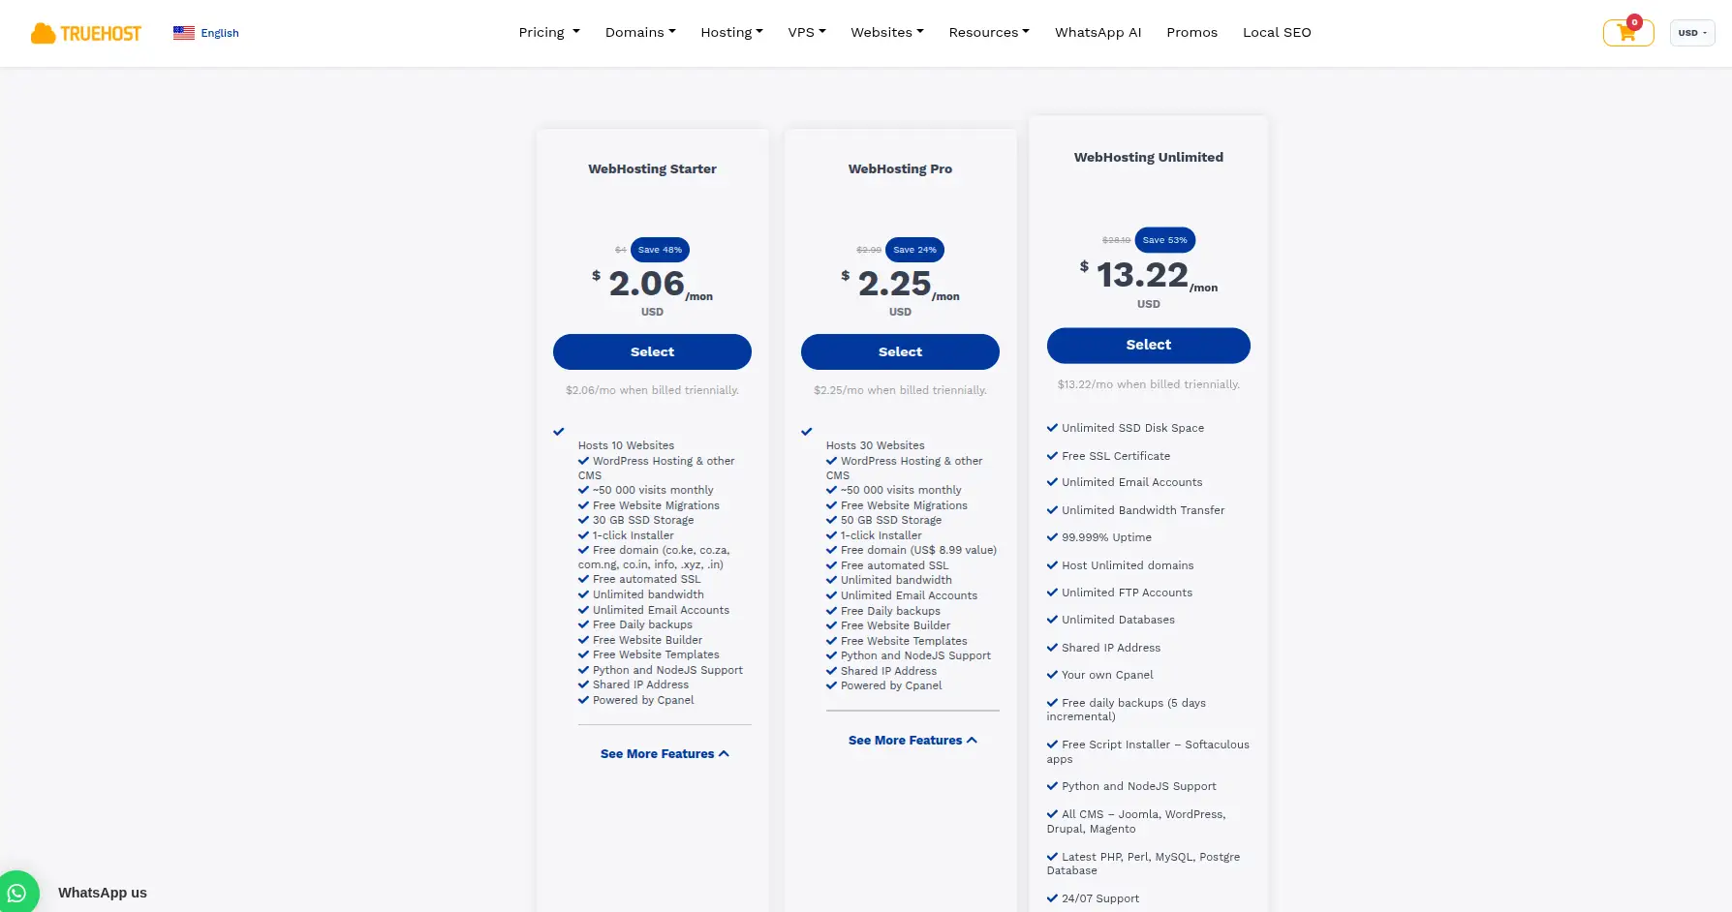
Task: Click the $13.22 per month price
Action: tap(1149, 275)
